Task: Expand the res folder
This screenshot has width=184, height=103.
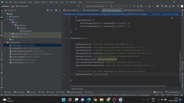Action: pos(7,39)
